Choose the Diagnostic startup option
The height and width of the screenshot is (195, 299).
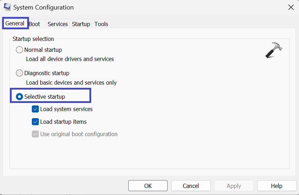point(19,73)
